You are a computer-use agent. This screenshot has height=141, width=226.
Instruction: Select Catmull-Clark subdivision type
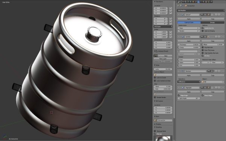tap(189, 22)
